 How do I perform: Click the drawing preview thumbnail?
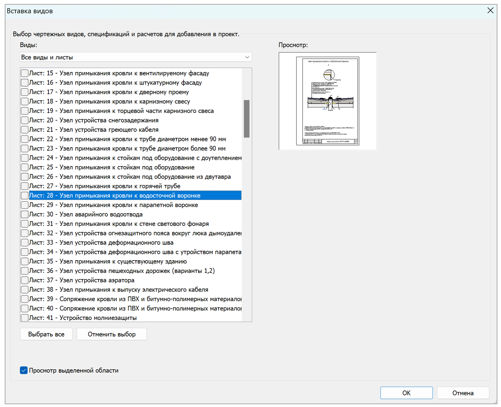tap(327, 101)
